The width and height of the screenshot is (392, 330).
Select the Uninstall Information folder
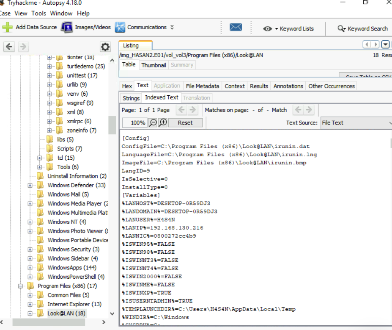[x=77, y=176]
